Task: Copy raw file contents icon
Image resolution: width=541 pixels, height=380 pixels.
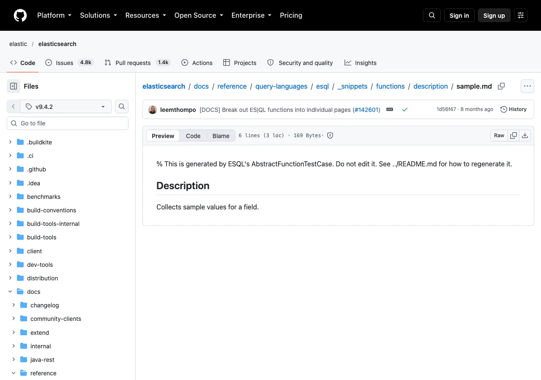Action: click(x=514, y=136)
